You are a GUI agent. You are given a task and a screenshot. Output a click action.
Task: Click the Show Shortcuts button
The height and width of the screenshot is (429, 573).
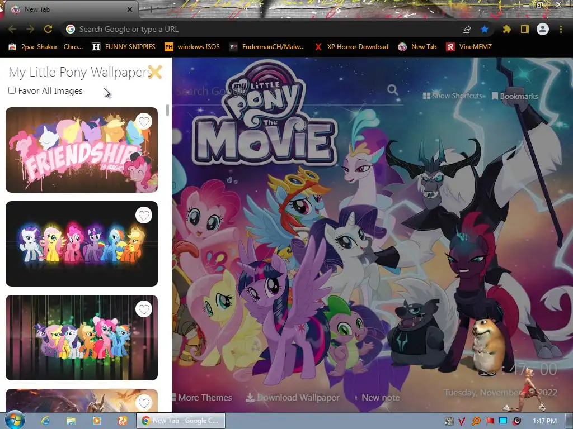pos(453,96)
